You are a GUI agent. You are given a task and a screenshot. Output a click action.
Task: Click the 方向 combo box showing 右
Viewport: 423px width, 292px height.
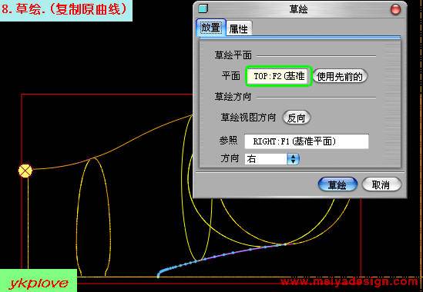272,159
